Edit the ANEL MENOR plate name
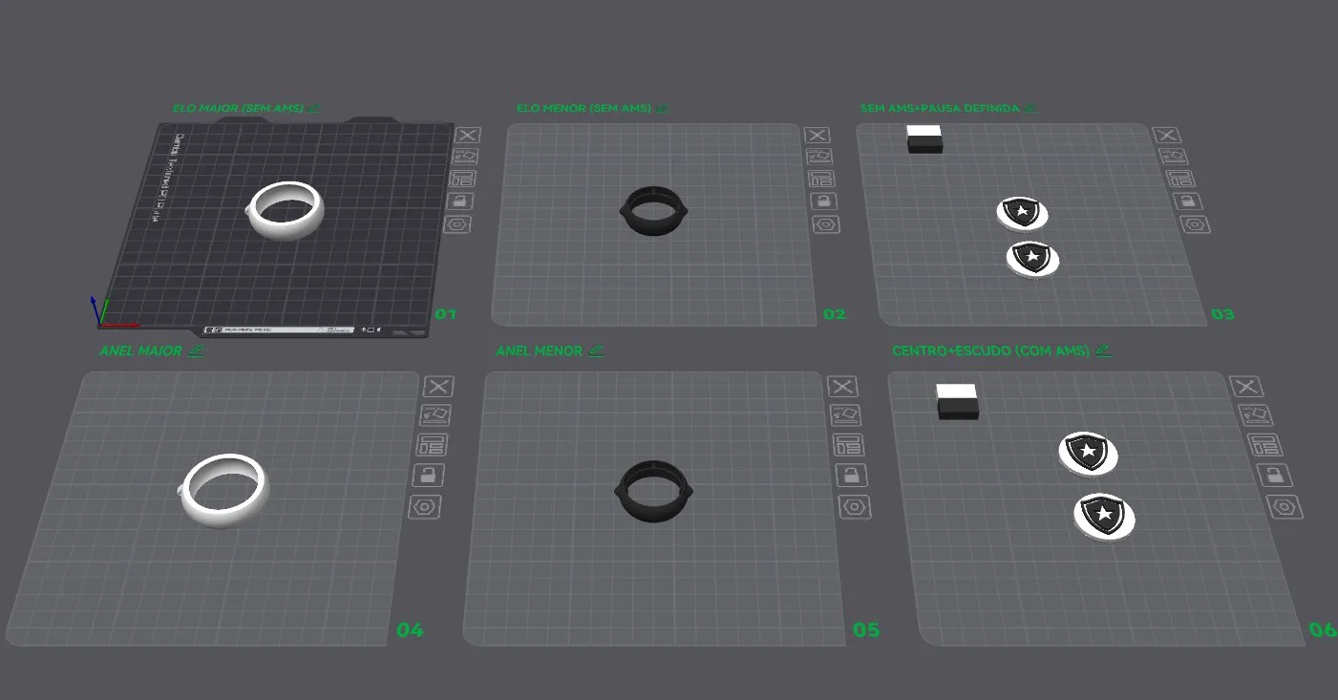This screenshot has height=700, width=1338. point(596,350)
